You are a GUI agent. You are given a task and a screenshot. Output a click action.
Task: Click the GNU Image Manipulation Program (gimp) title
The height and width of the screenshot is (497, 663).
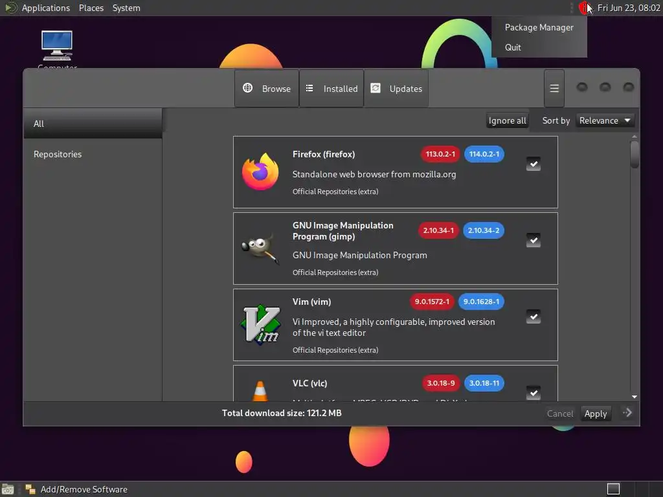pyautogui.click(x=343, y=231)
